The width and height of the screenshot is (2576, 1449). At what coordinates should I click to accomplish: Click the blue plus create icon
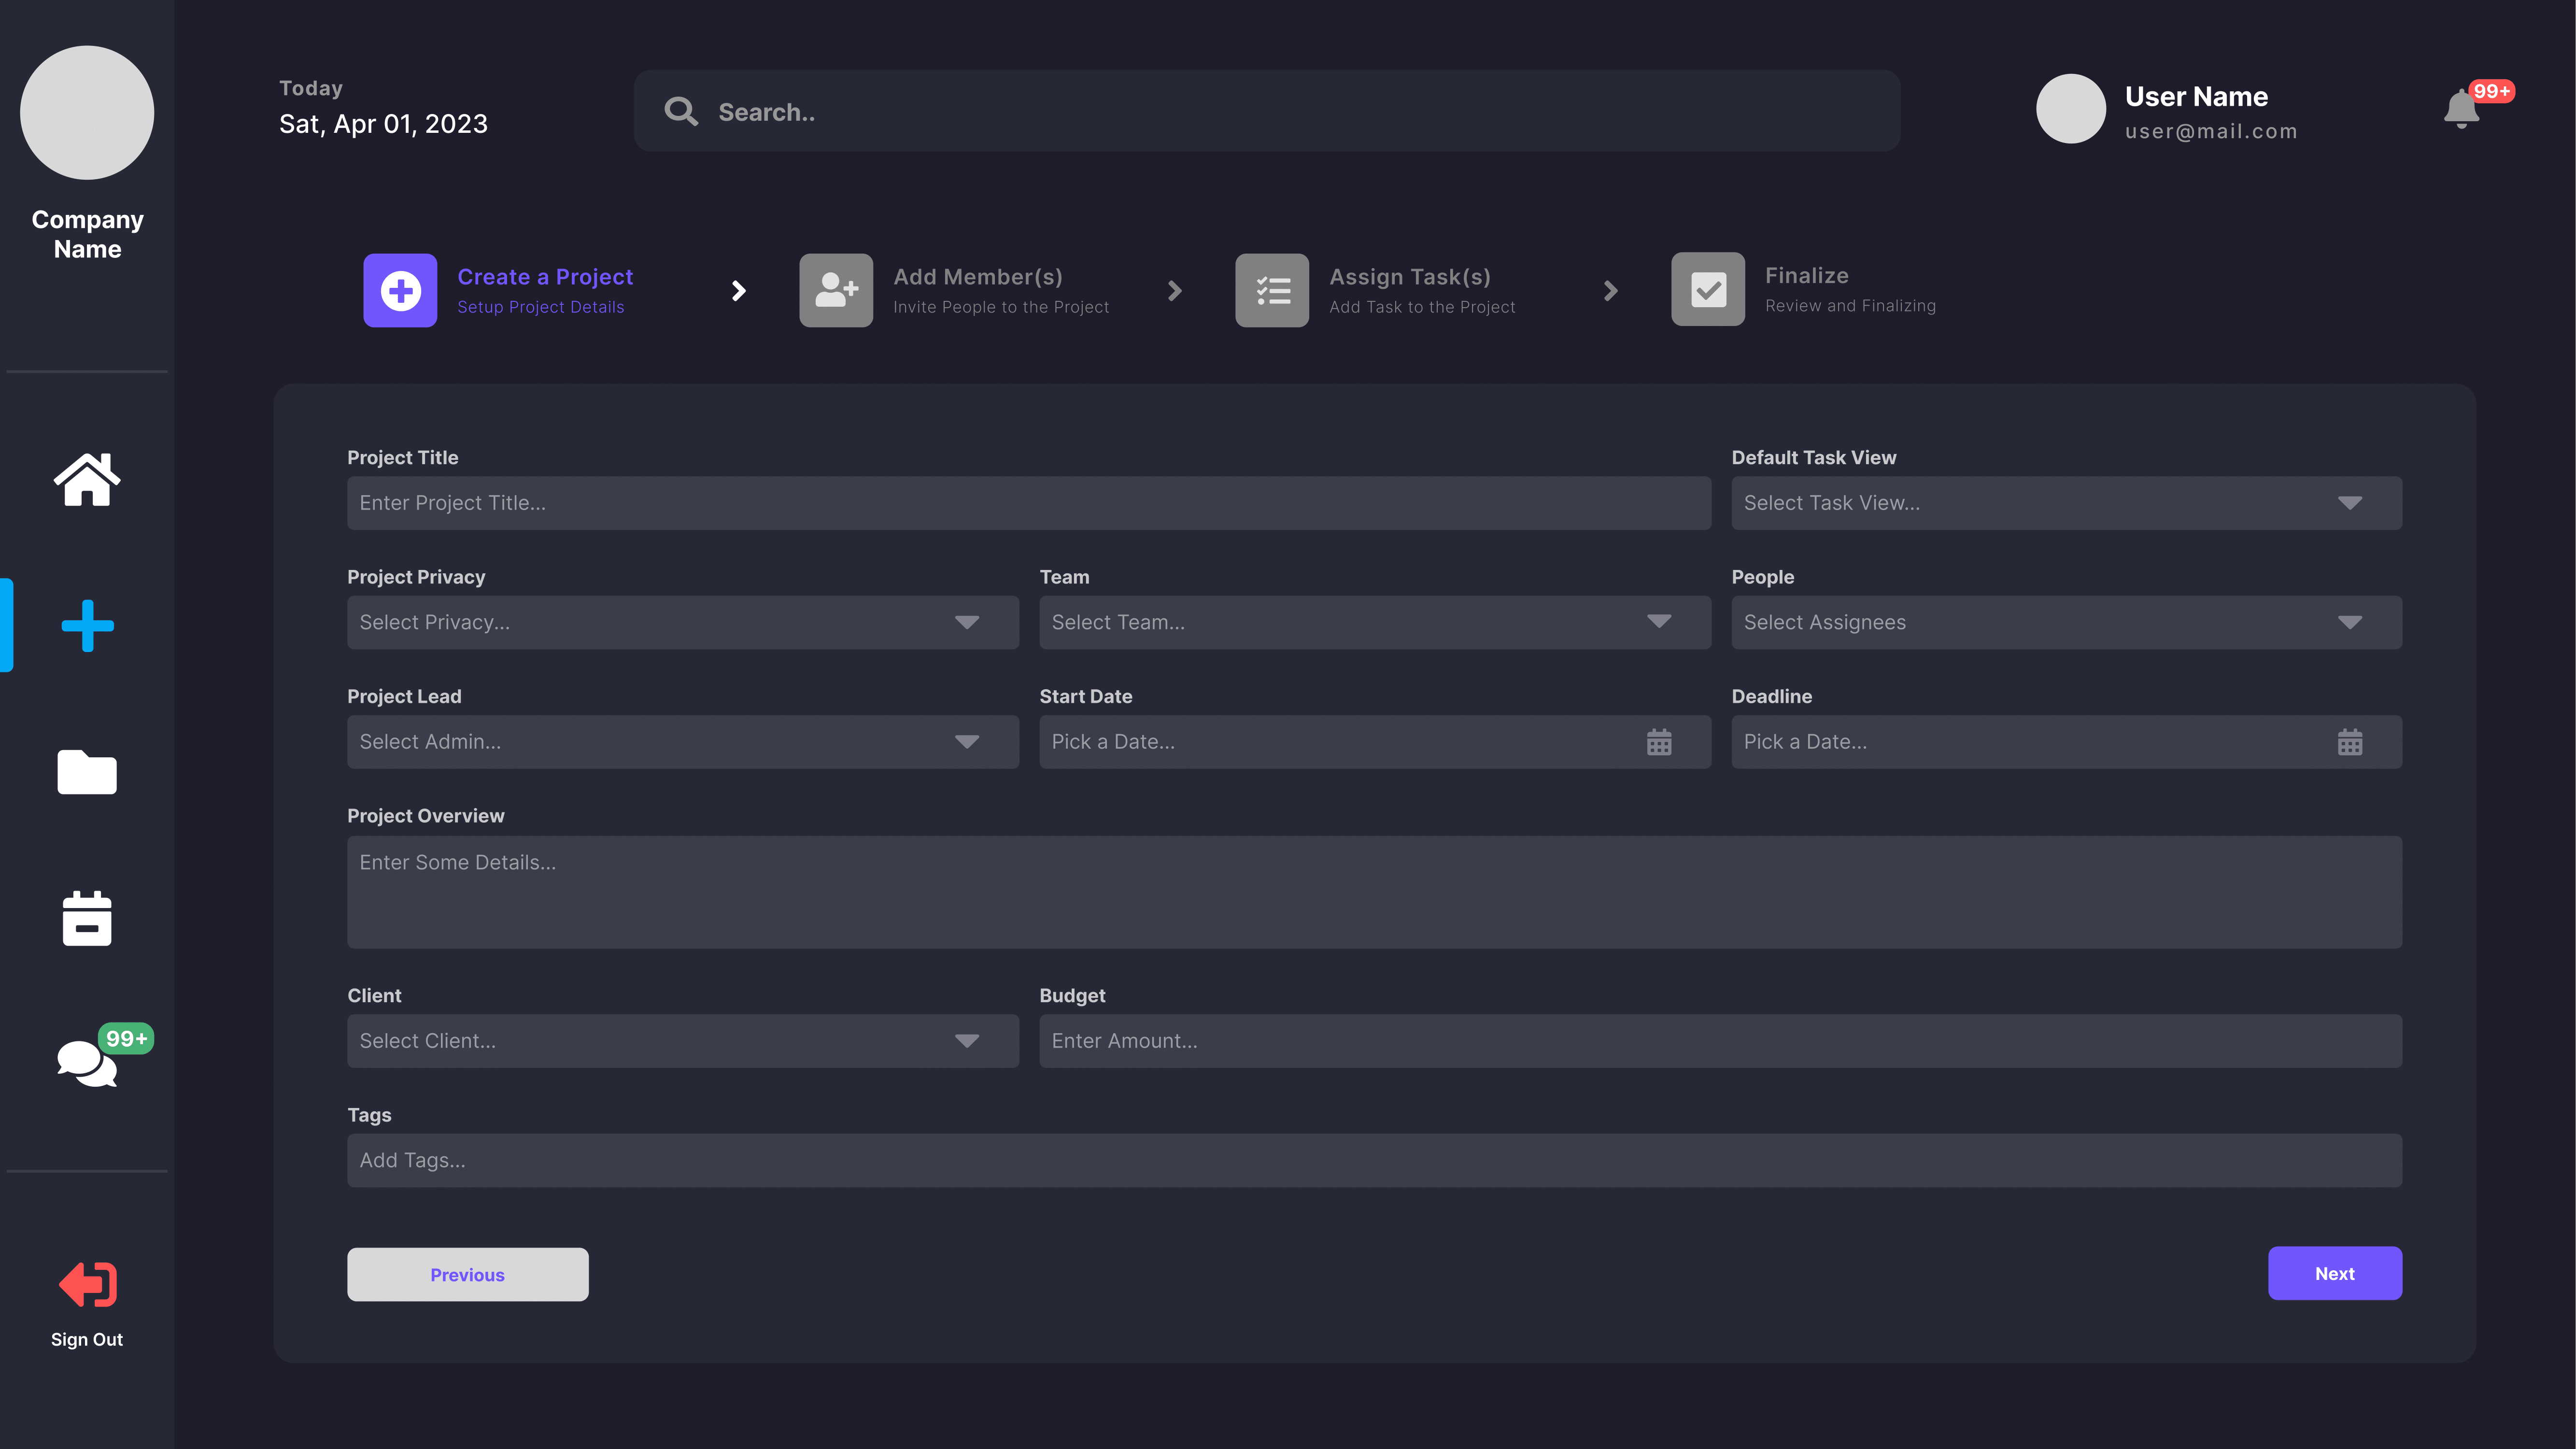point(87,626)
